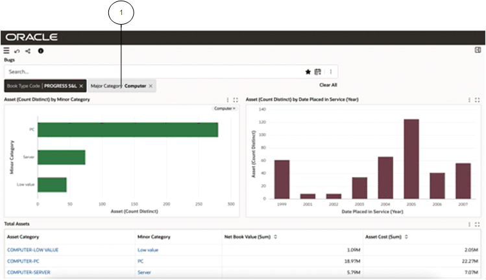Click the 1999 bar in year chart
486x280 pixels.
point(282,180)
